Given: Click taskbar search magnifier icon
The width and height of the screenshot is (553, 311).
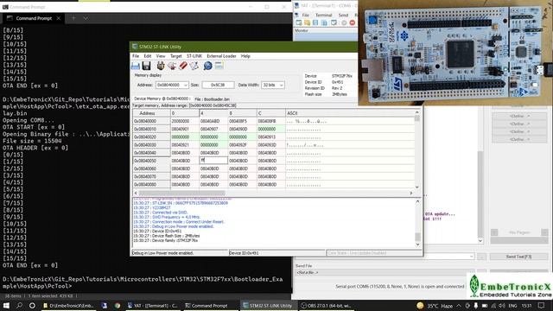Looking at the screenshot, I should coord(19,305).
